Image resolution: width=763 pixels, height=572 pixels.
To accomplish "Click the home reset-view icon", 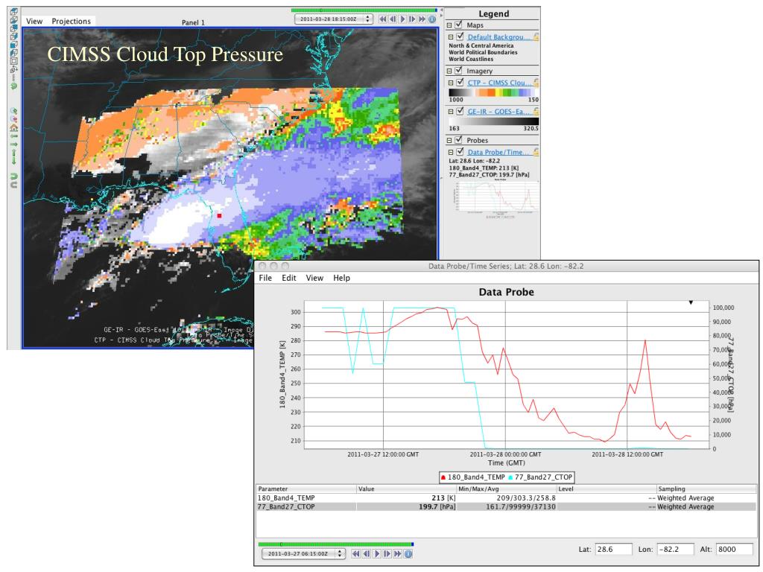I will tap(14, 127).
